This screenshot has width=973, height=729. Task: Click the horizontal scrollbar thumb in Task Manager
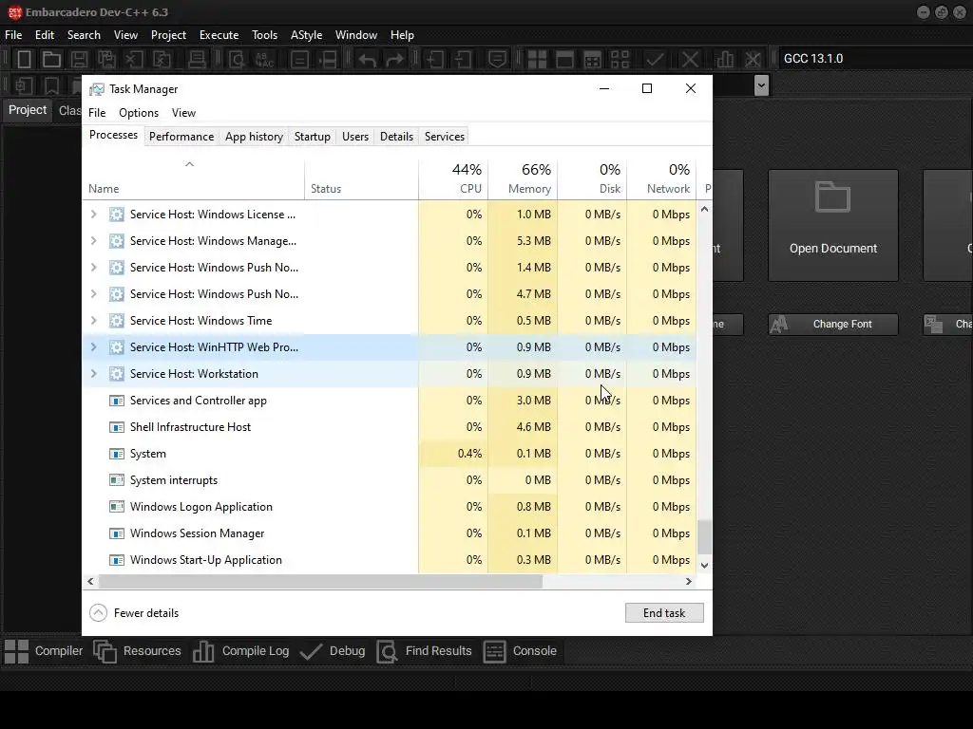pos(320,582)
